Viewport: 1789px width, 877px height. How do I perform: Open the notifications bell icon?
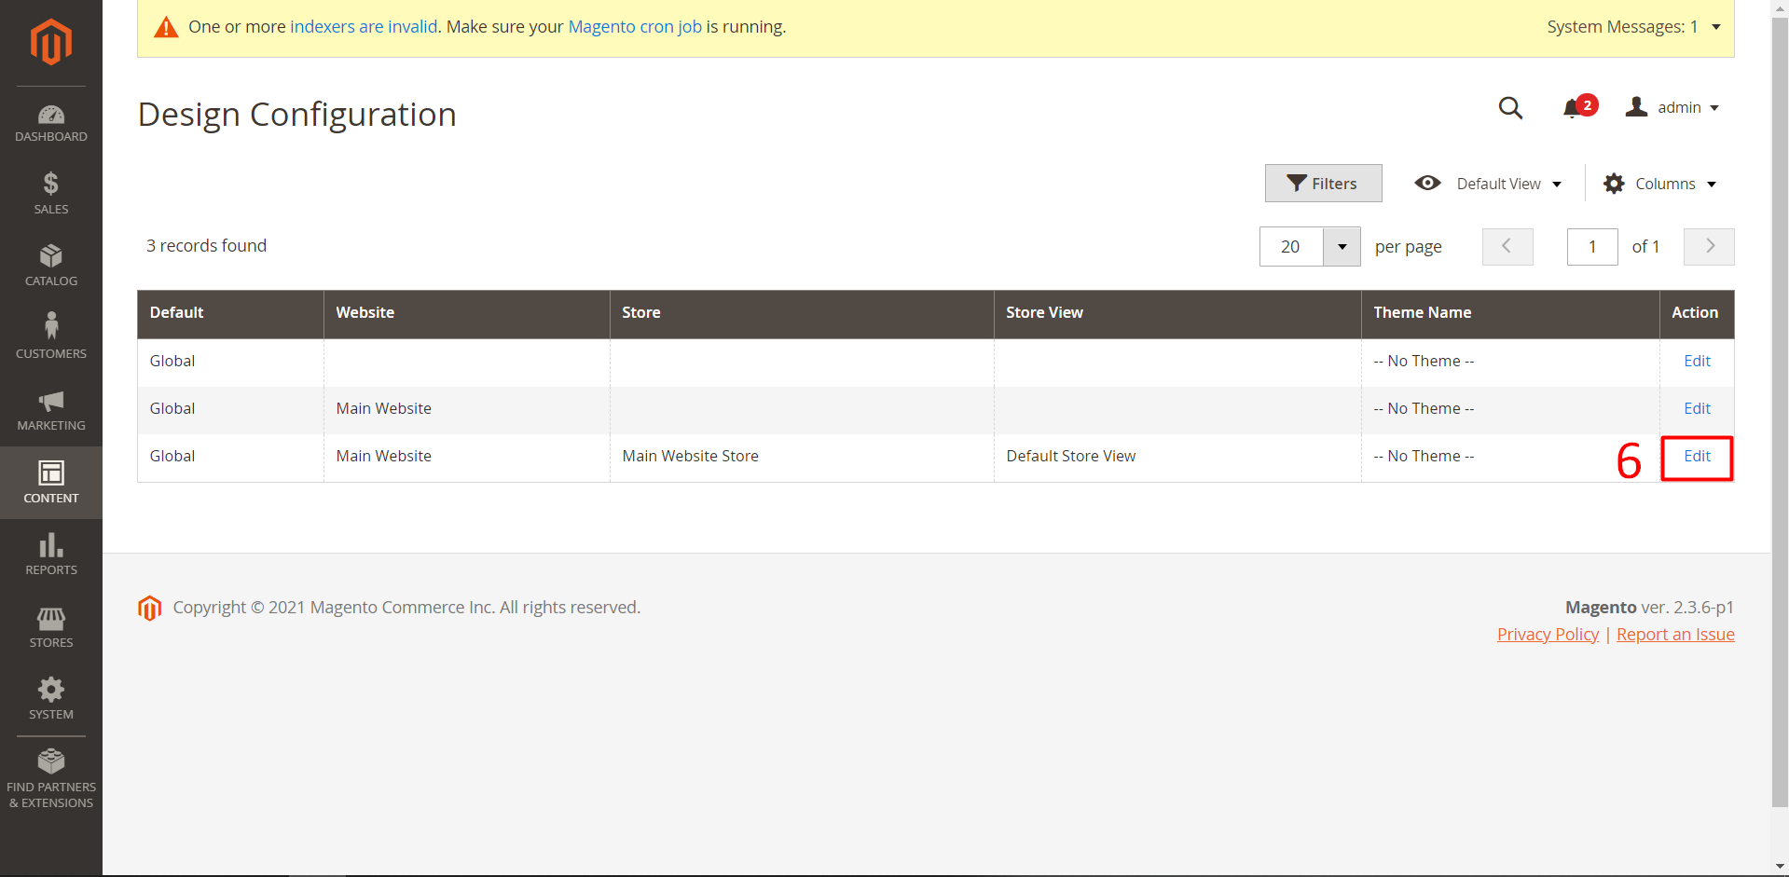point(1573,108)
